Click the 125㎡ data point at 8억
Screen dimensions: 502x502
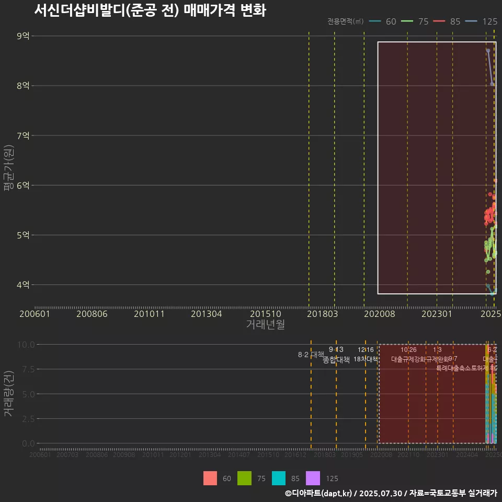click(492, 84)
